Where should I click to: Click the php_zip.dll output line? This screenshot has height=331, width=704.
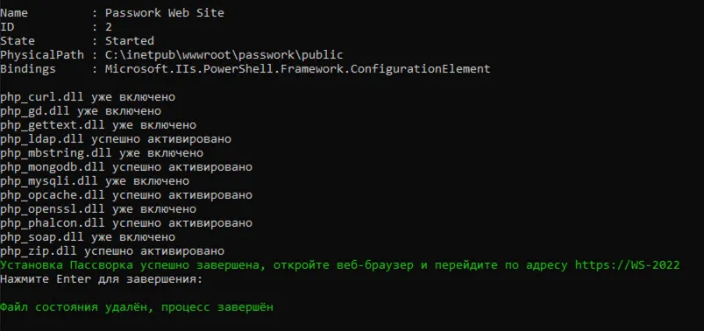[112, 250]
